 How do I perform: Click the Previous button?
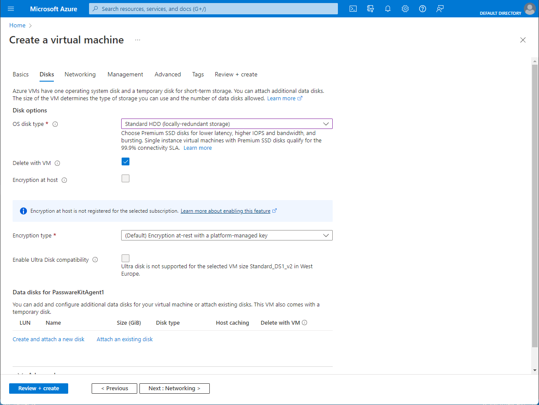[114, 389]
